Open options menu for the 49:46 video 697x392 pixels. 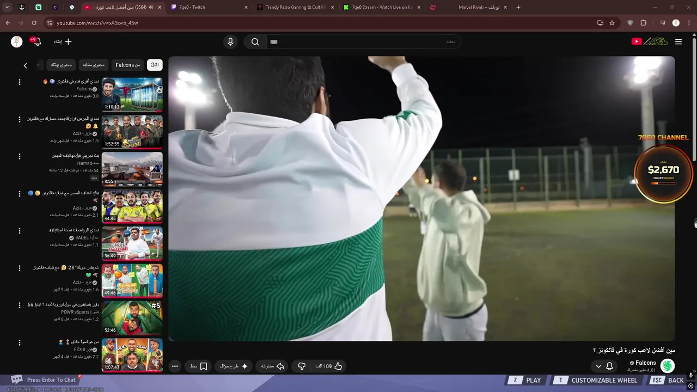[20, 268]
